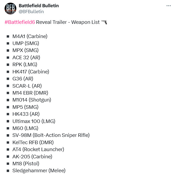
Task: Select the KelTec RFB (DMR) entry
Action: point(33,142)
